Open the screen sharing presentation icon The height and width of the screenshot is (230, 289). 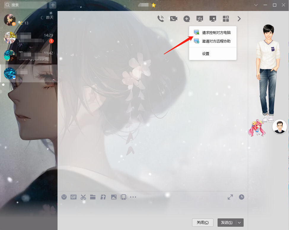point(200,19)
